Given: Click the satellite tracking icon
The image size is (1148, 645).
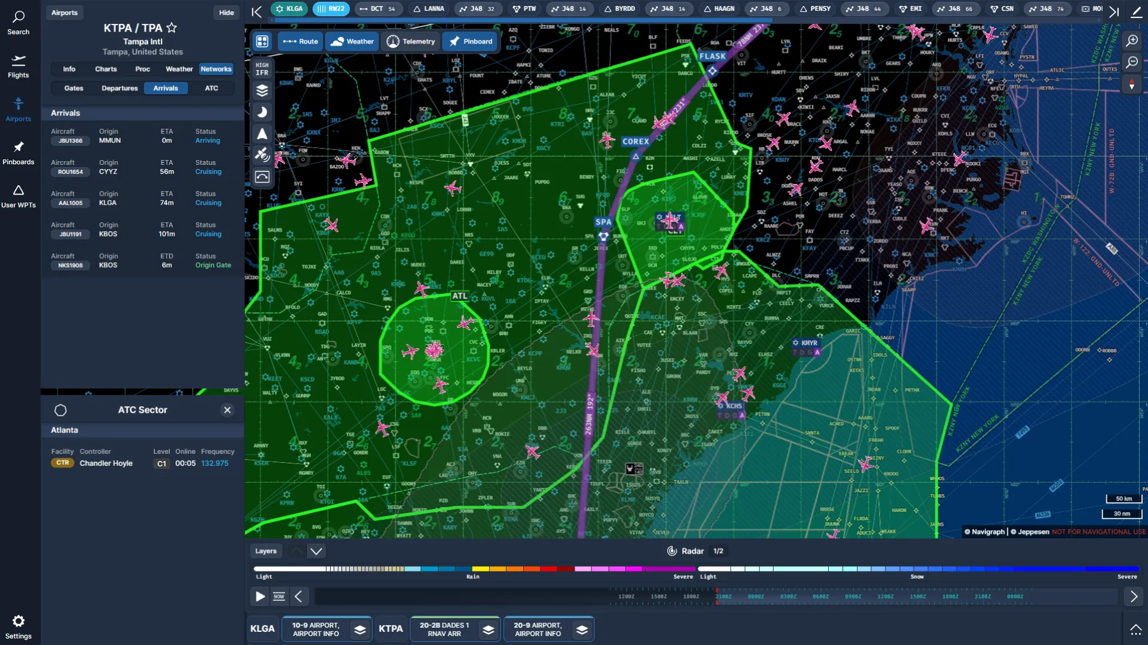Looking at the screenshot, I should coord(262,155).
